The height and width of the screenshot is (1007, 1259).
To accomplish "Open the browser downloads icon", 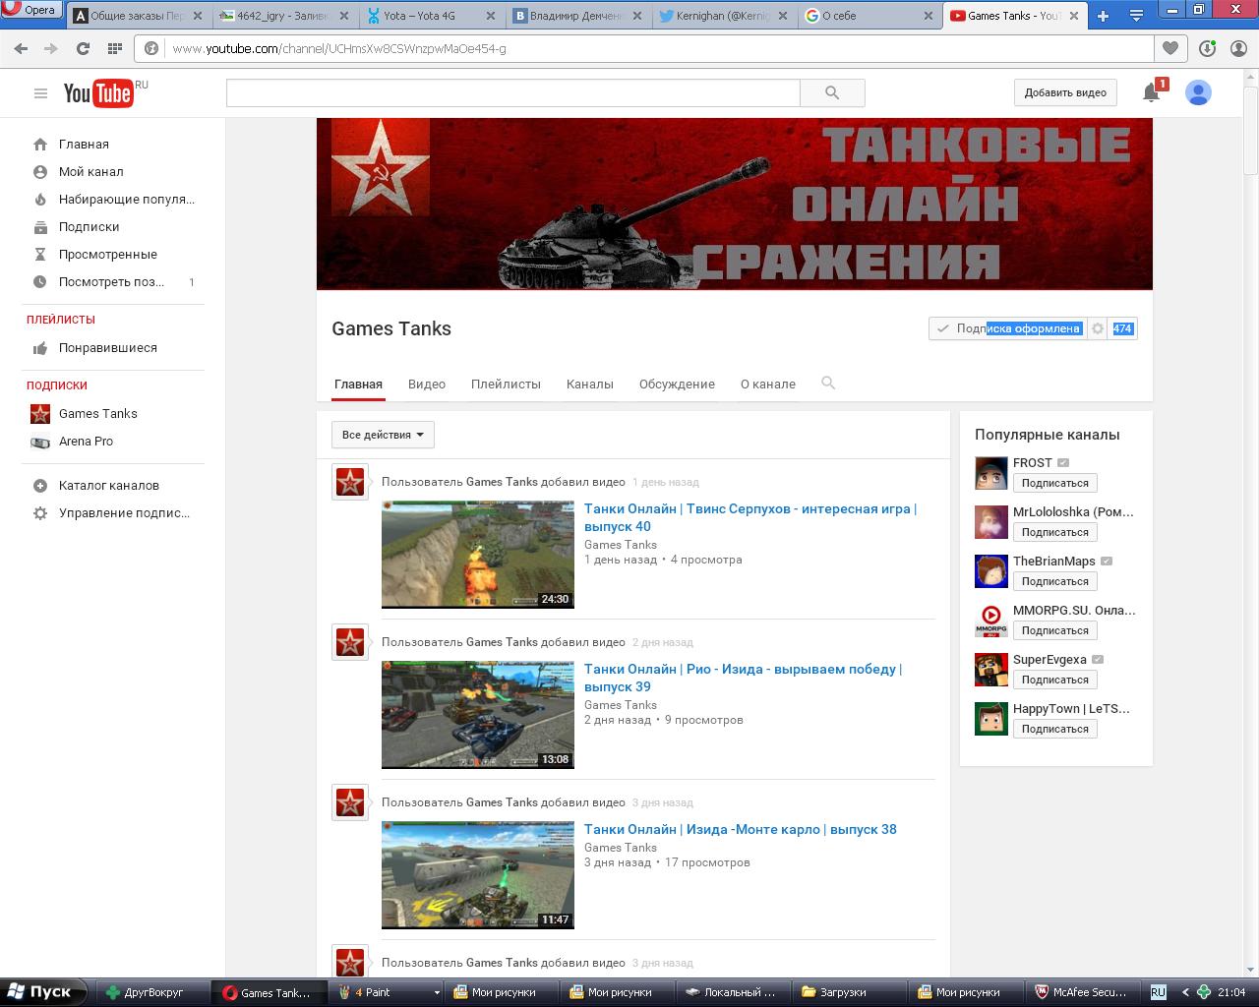I will [x=1208, y=48].
